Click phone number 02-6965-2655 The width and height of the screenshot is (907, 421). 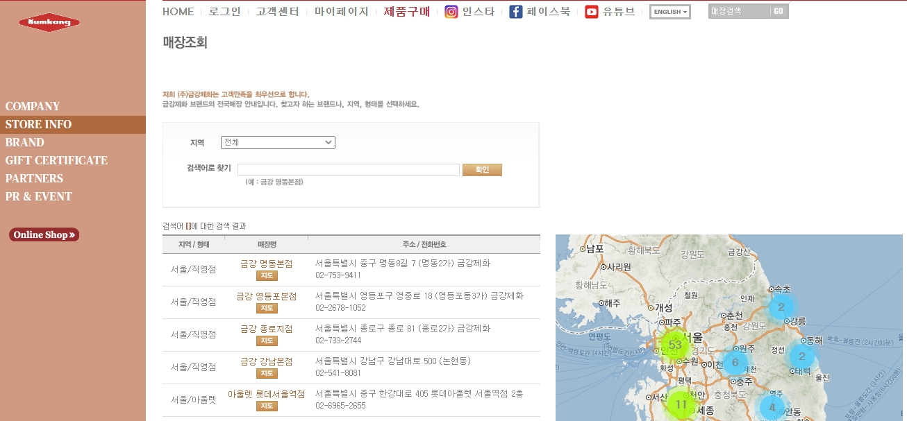340,406
